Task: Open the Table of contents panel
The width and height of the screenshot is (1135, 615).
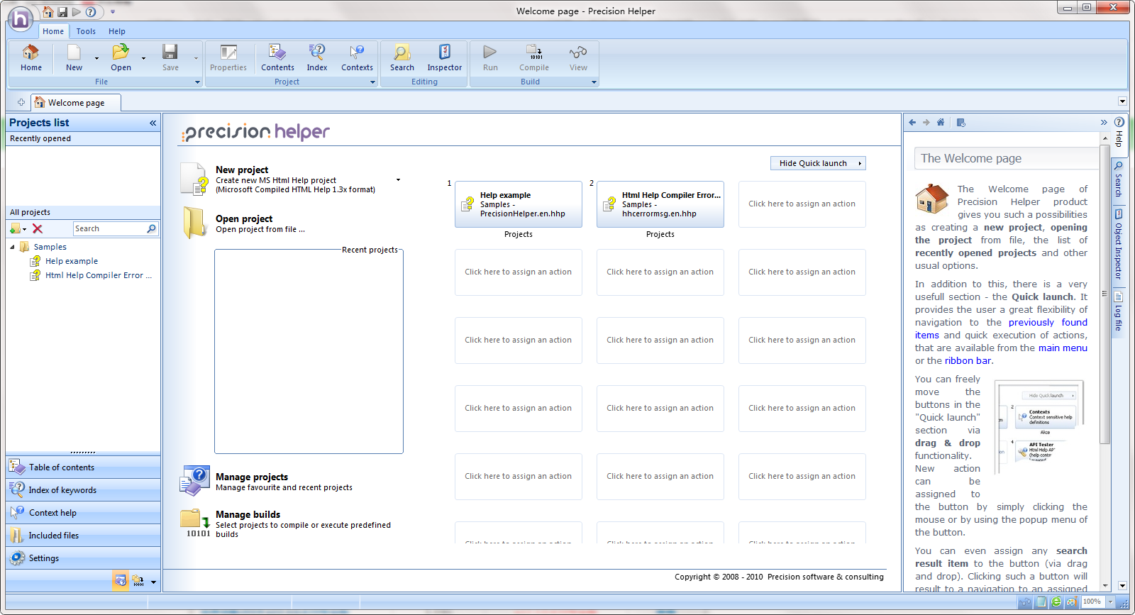Action: pos(83,467)
